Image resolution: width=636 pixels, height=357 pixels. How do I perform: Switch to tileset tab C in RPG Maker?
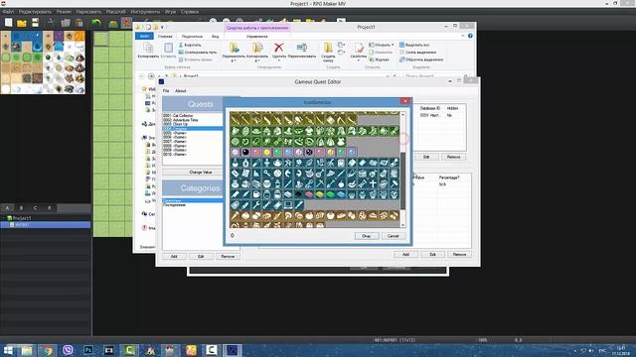click(x=36, y=208)
